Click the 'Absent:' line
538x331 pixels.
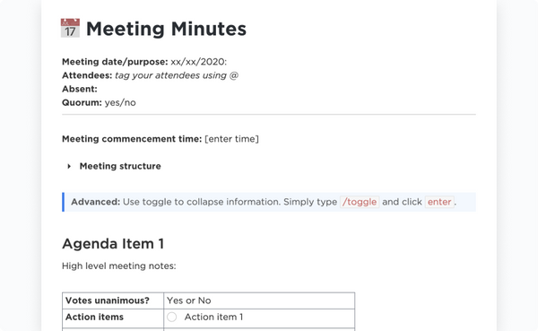coord(80,89)
